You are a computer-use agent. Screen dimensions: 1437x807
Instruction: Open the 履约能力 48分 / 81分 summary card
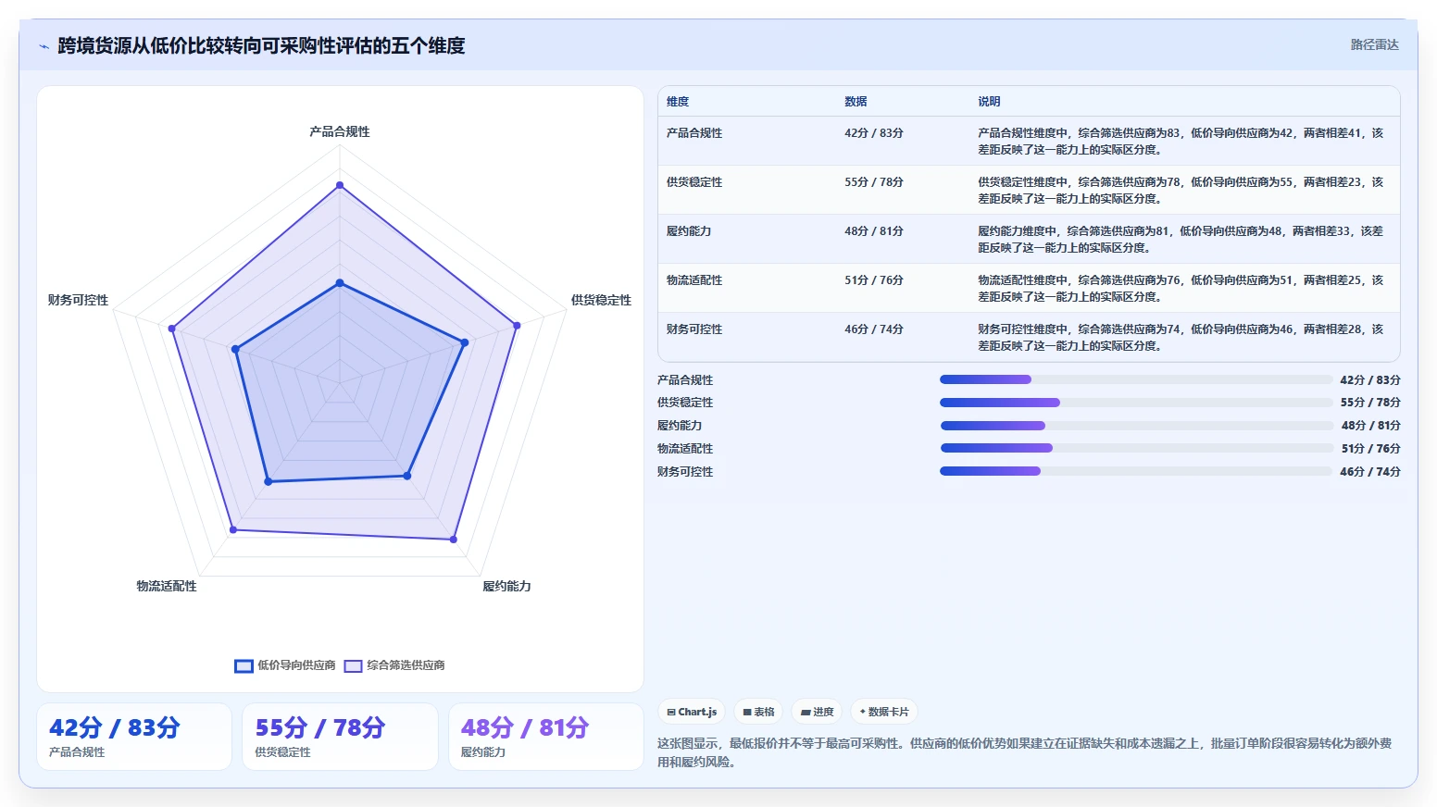546,737
